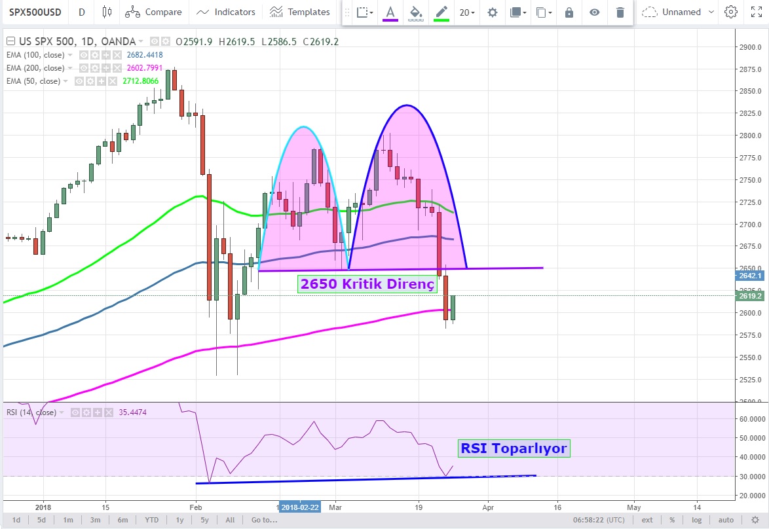Click the green line color pencil swatch
The image size is (769, 529).
pyautogui.click(x=441, y=12)
